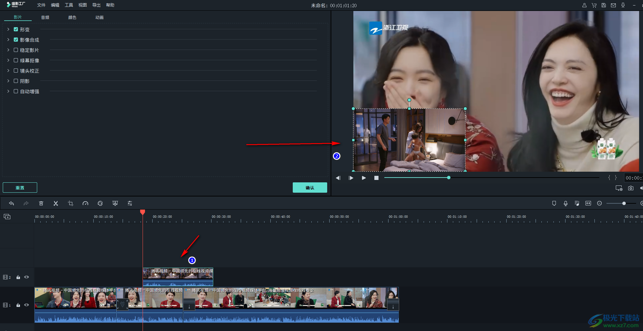Click the preview progress slider handle
This screenshot has width=643, height=331.
tap(448, 178)
